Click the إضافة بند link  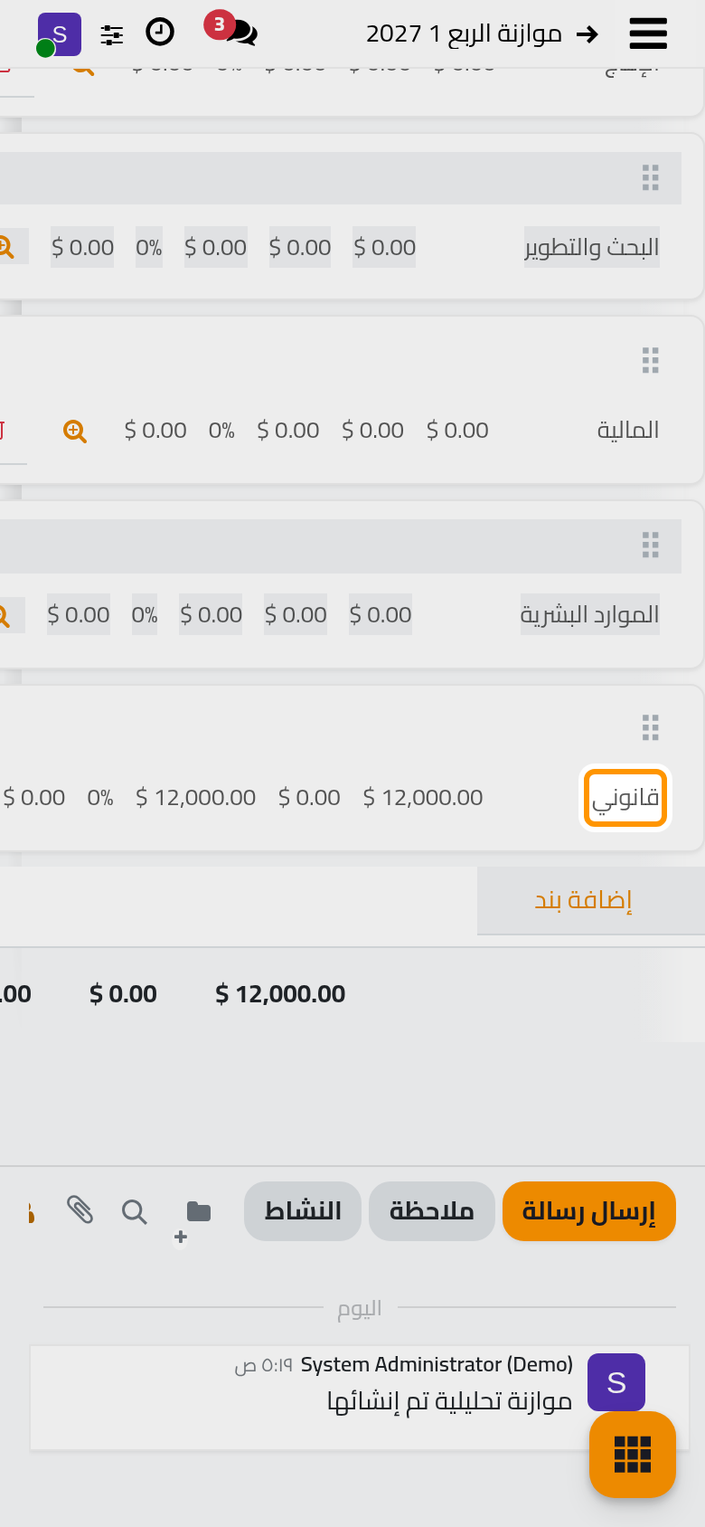coord(583,900)
